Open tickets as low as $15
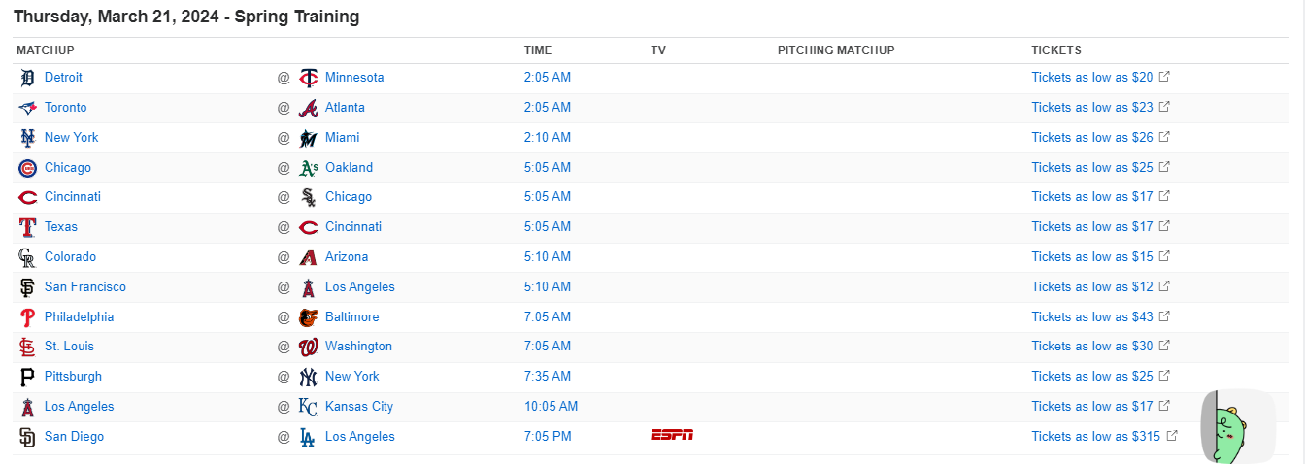This screenshot has height=464, width=1305. click(x=1100, y=256)
